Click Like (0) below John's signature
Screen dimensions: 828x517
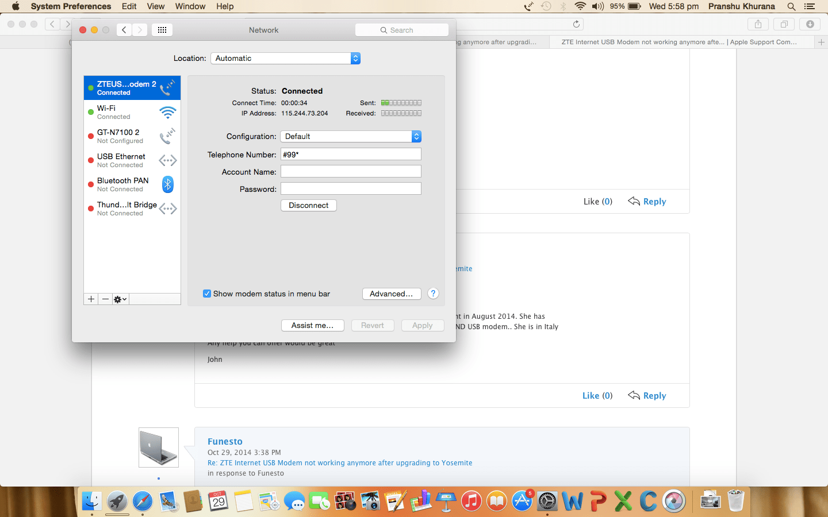coord(597,395)
